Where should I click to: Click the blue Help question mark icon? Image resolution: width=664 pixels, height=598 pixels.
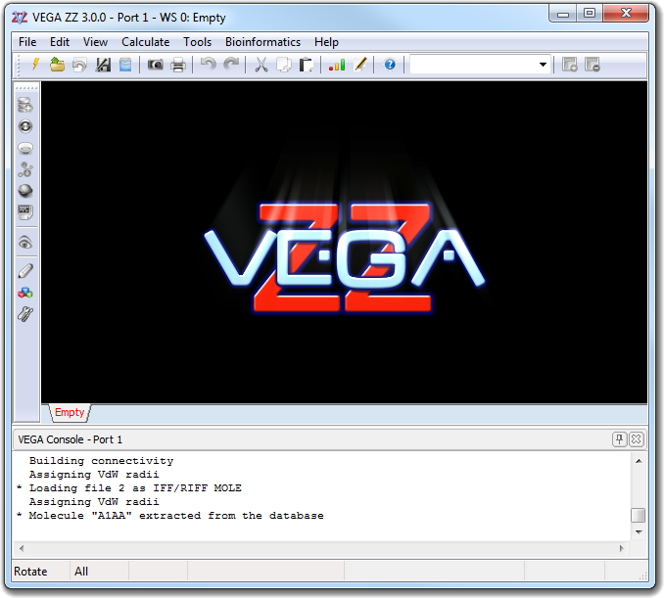(x=390, y=65)
